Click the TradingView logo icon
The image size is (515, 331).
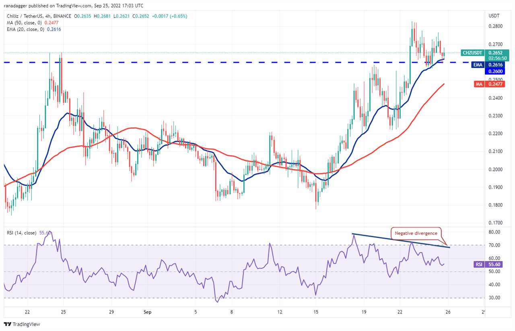tap(8, 324)
